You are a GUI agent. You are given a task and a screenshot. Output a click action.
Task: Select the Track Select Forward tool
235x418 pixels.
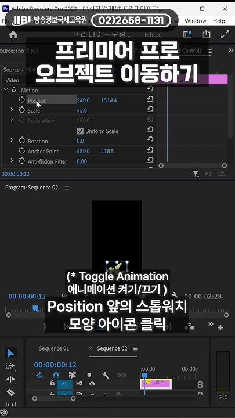point(10,366)
